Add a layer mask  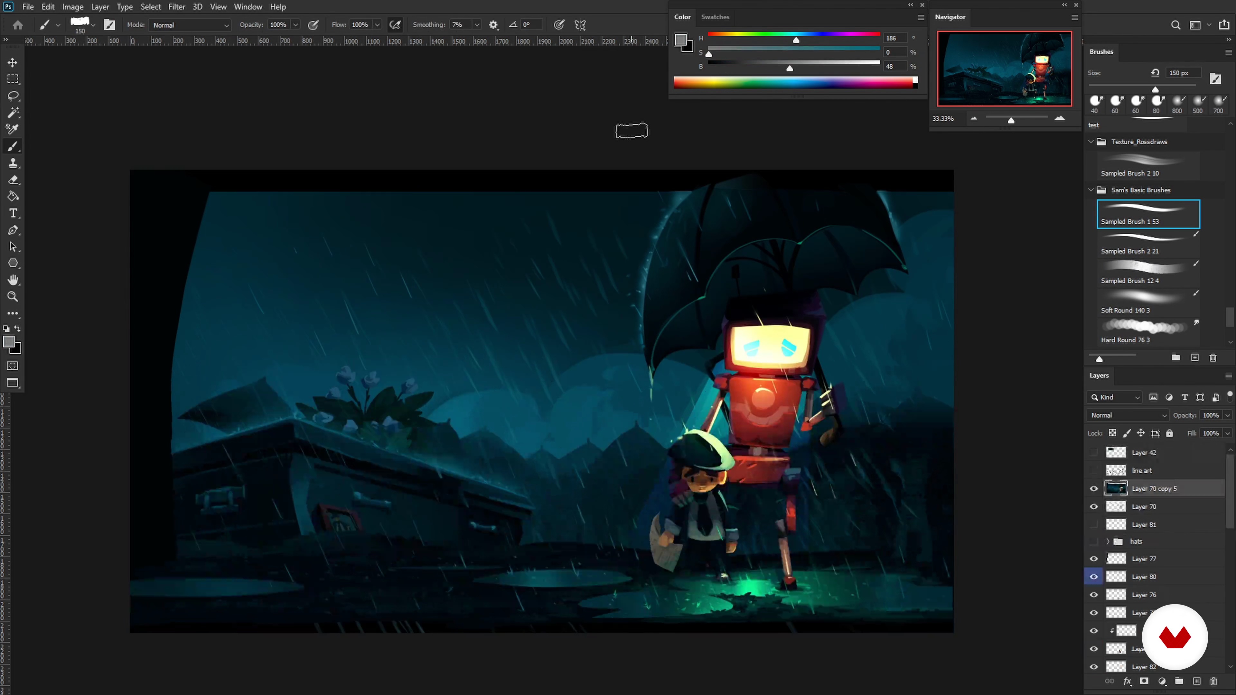pyautogui.click(x=1144, y=681)
